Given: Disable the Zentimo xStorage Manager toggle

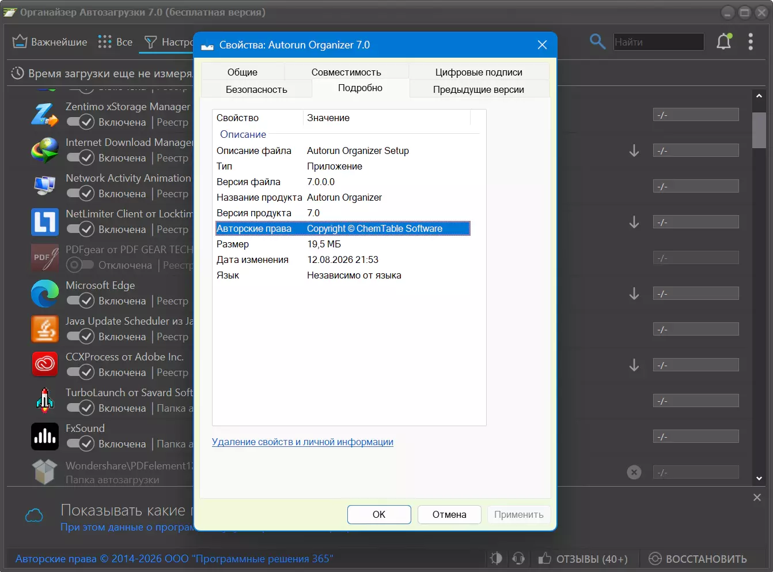Looking at the screenshot, I should (x=80, y=122).
